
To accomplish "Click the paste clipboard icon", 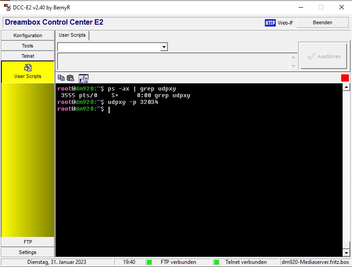I will [70, 78].
